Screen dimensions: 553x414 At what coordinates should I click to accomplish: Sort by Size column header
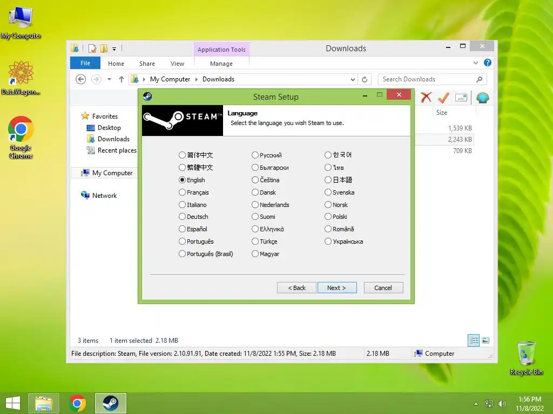pyautogui.click(x=442, y=113)
